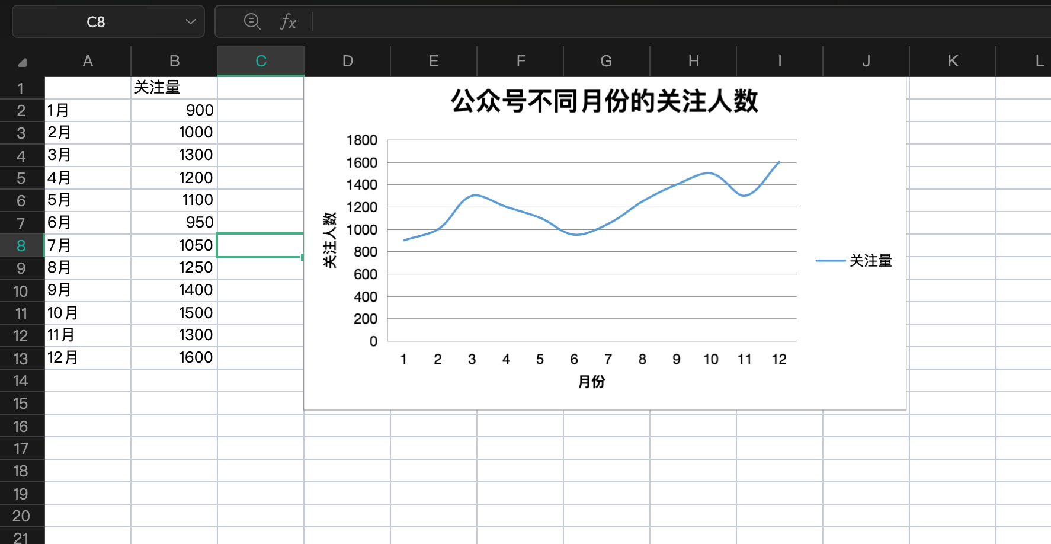Select row 20 header

[x=21, y=516]
